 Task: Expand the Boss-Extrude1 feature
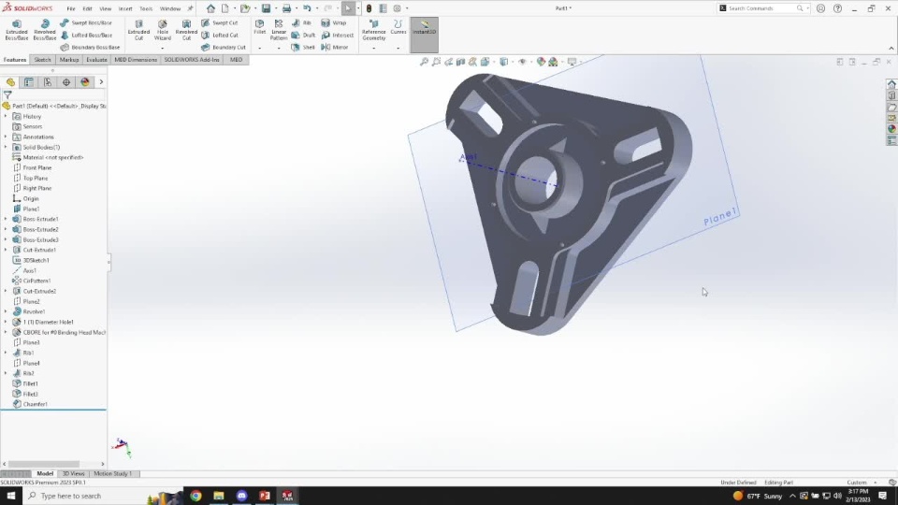(6, 219)
